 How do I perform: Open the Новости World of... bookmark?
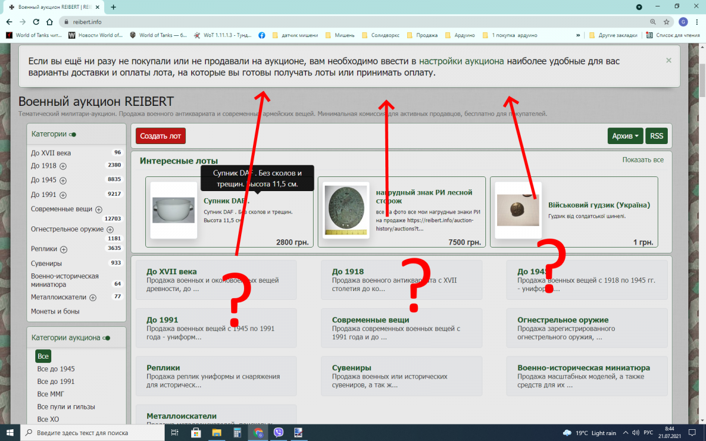[x=96, y=35]
